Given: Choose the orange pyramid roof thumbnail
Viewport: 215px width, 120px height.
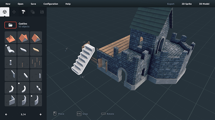Looking at the screenshot, I should [11, 37].
